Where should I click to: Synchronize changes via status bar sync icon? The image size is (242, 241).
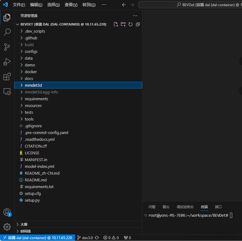click(x=97, y=238)
